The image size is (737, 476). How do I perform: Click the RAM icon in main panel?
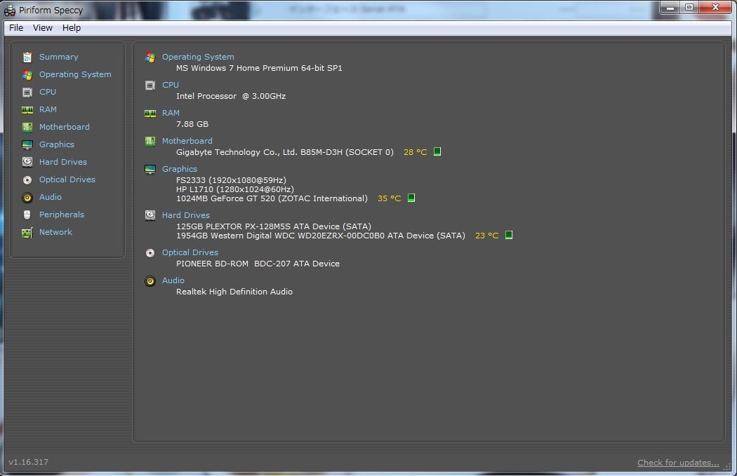coord(150,113)
